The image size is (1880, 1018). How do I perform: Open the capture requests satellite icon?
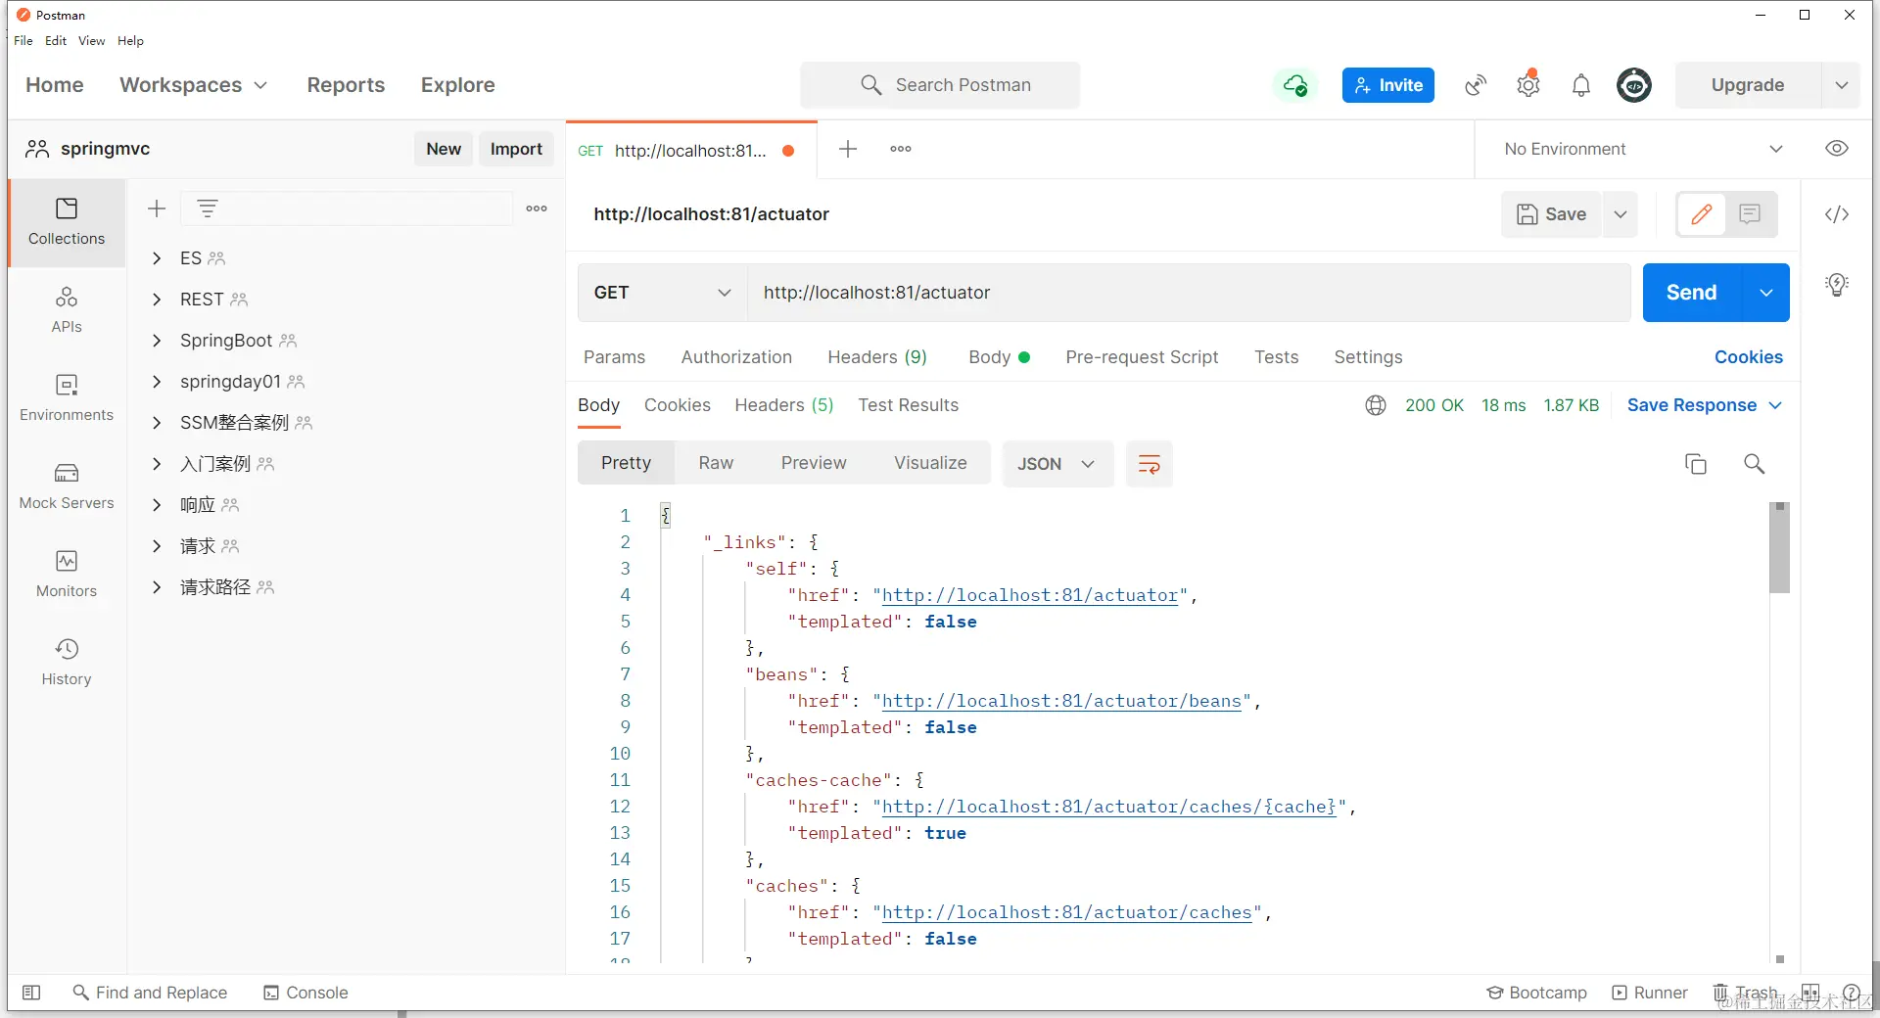click(1476, 85)
